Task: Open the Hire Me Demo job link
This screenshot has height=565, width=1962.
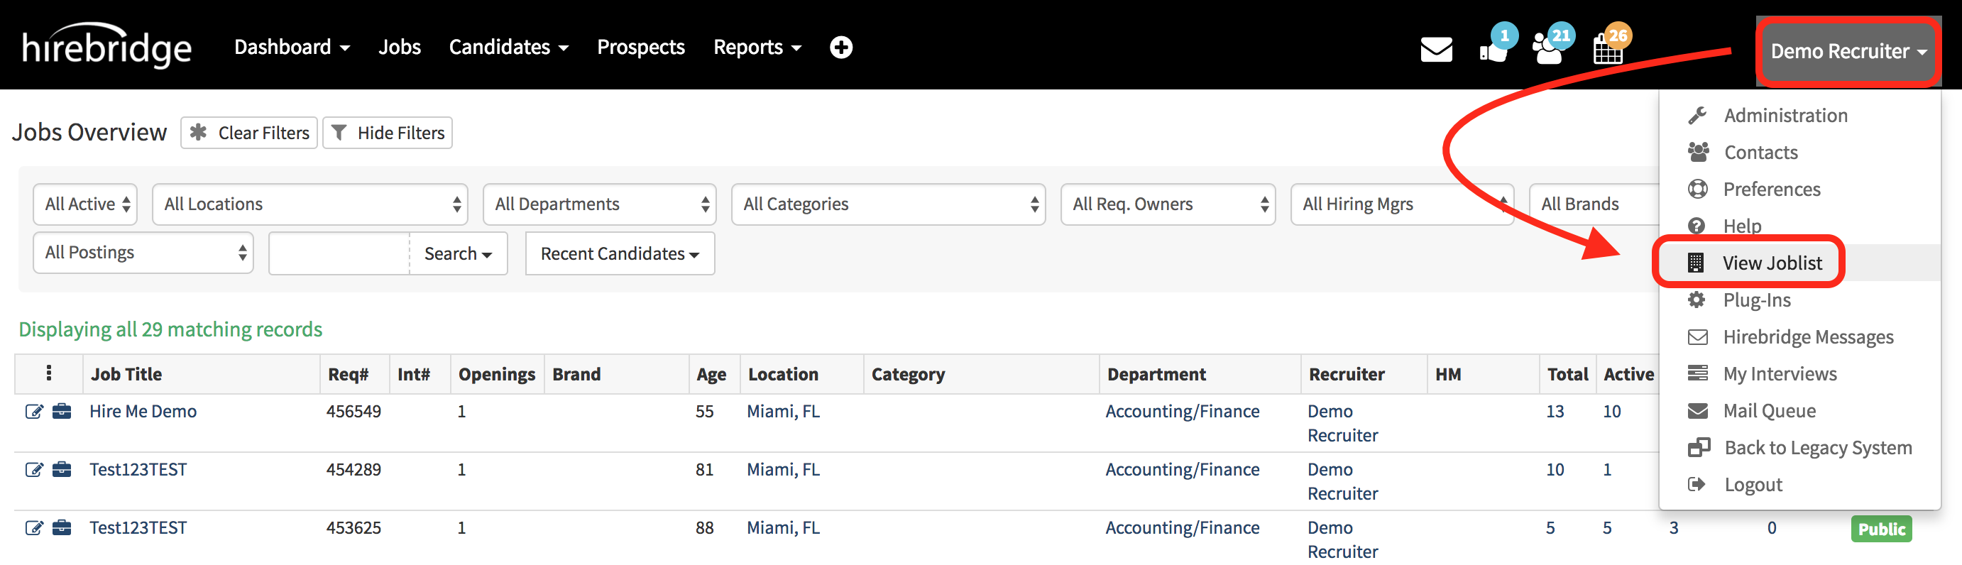Action: click(x=143, y=411)
